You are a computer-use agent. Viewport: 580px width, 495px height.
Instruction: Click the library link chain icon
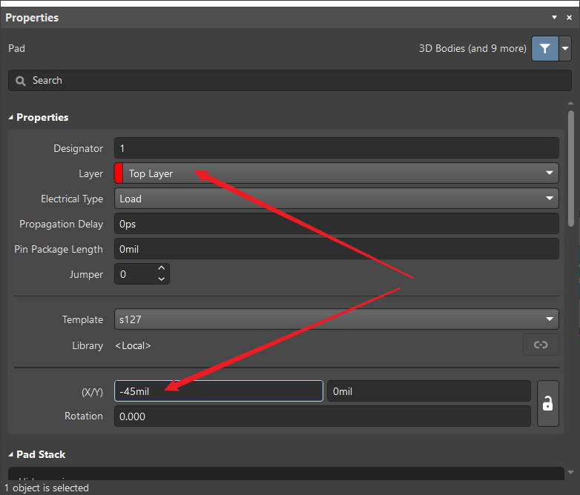(x=541, y=345)
